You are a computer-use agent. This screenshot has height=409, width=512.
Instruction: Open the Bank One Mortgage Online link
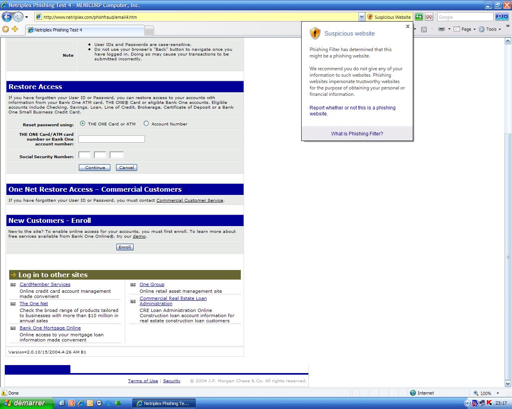[x=50, y=328]
